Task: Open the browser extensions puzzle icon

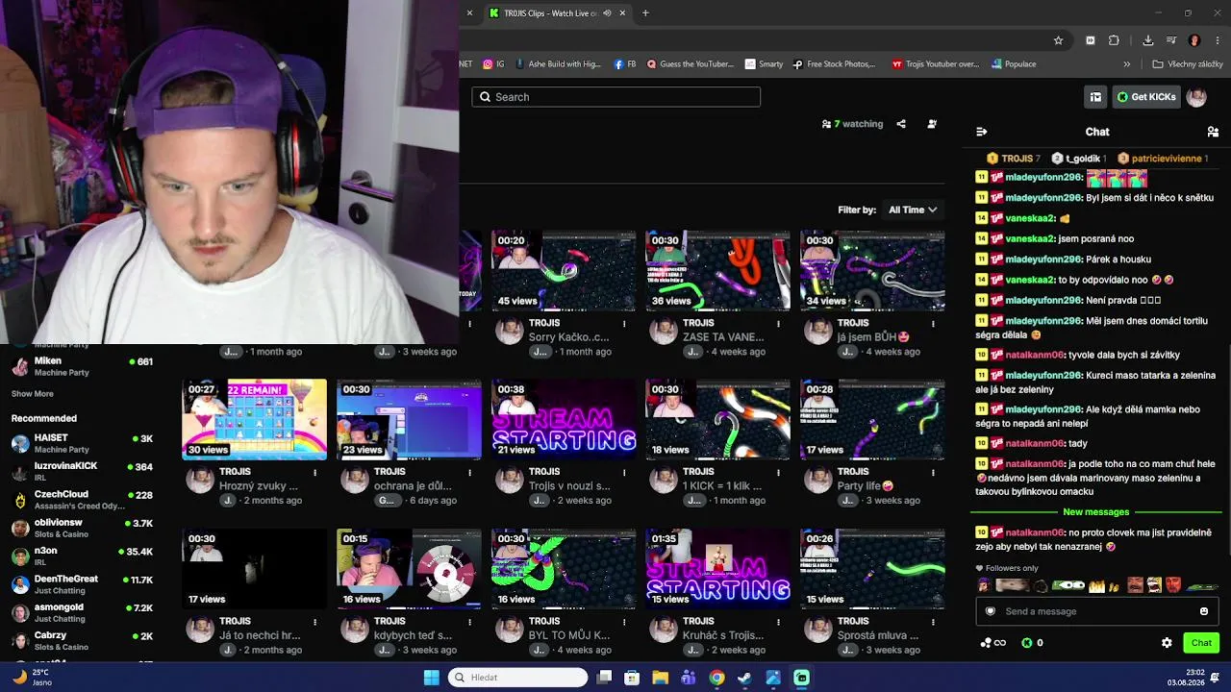Action: (x=1114, y=40)
